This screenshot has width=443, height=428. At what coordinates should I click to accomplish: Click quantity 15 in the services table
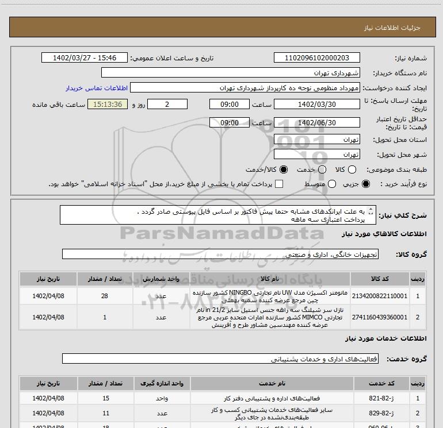[106, 398]
